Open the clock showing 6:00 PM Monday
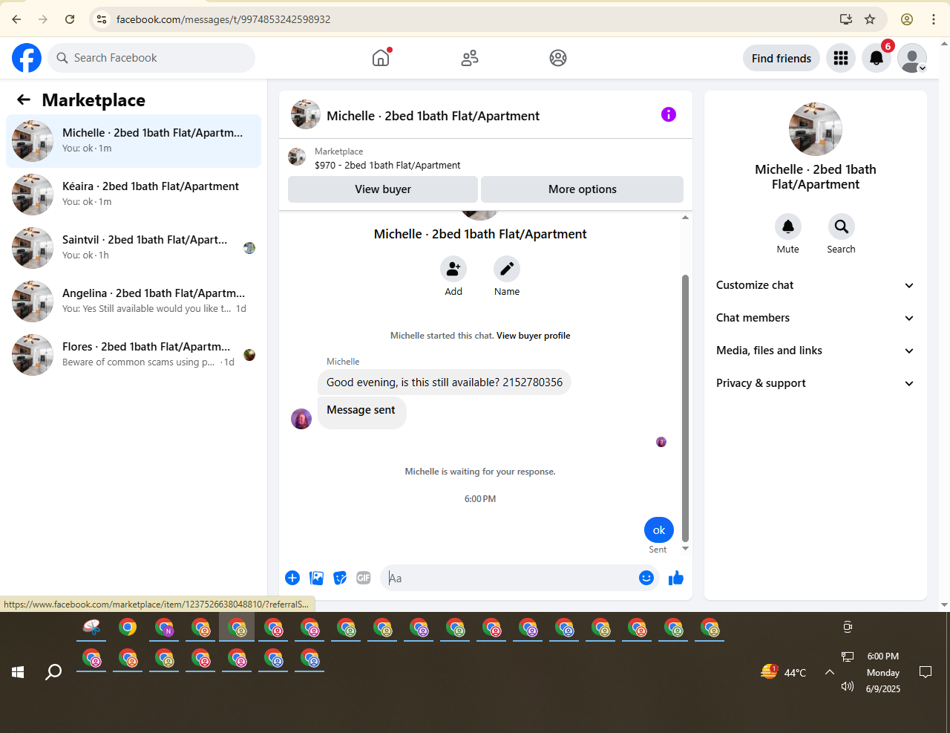This screenshot has width=950, height=733. click(x=883, y=672)
